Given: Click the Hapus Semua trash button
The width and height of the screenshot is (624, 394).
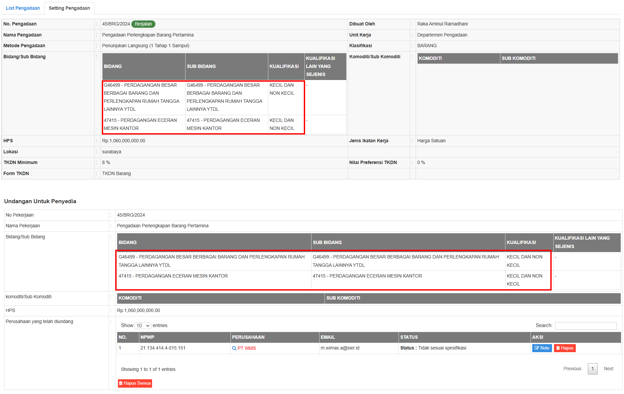Looking at the screenshot, I should point(135,383).
